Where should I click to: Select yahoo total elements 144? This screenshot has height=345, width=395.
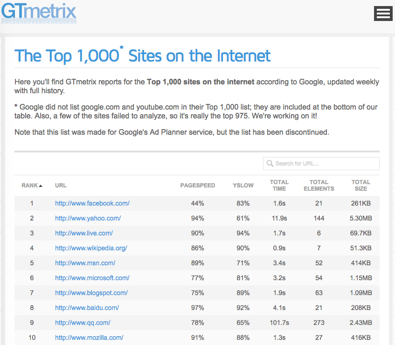click(319, 218)
